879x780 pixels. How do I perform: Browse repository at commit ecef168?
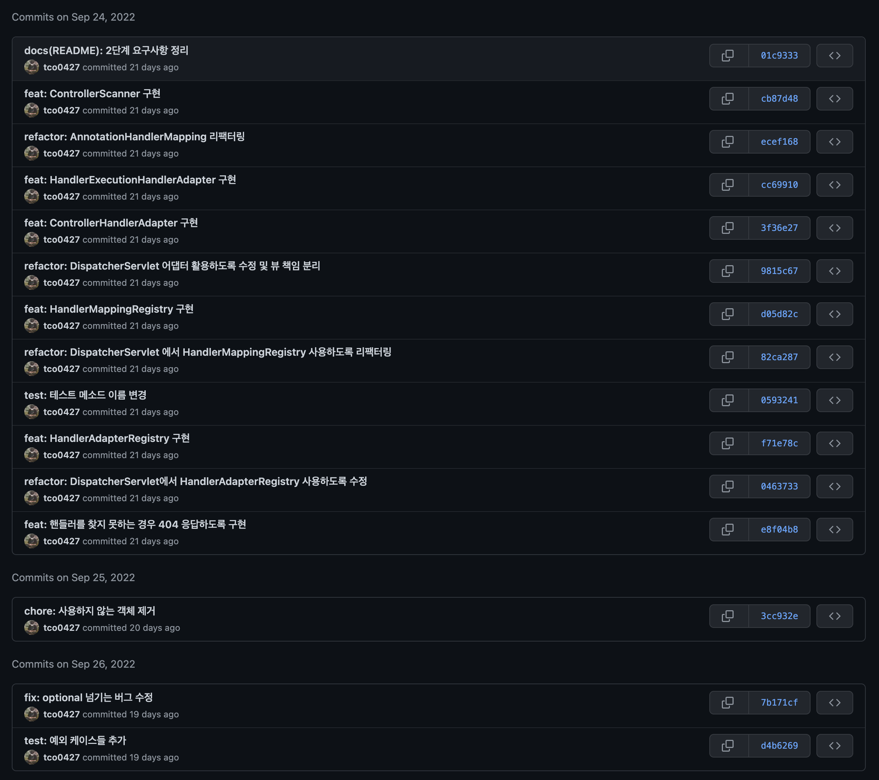coord(834,141)
